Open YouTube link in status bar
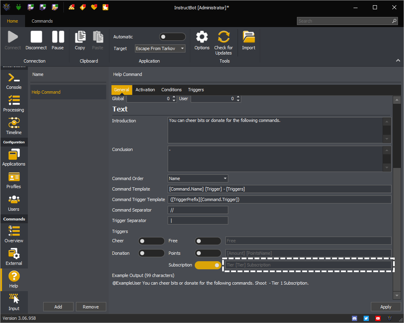 (x=378, y=319)
